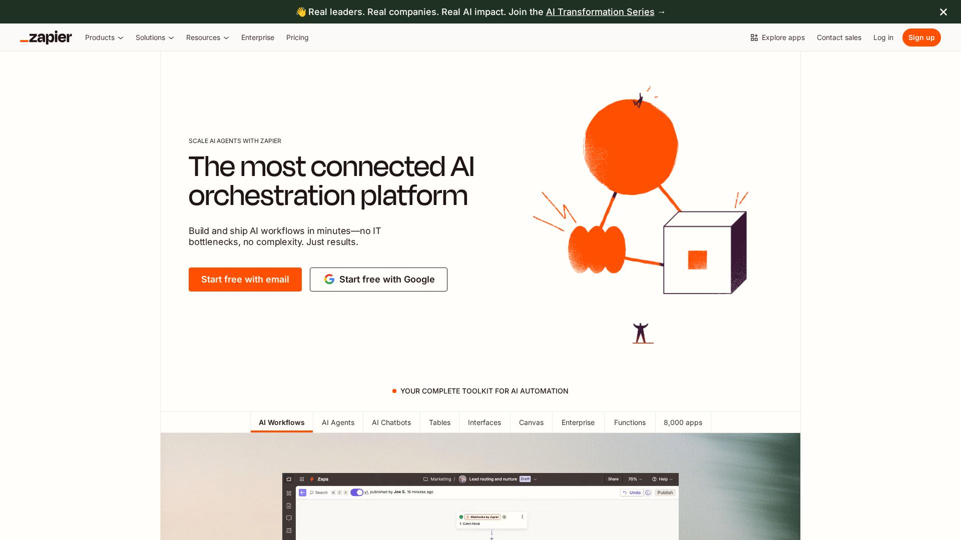Image resolution: width=961 pixels, height=540 pixels.
Task: Click the home icon in the Zaps editor preview
Action: pos(289,479)
